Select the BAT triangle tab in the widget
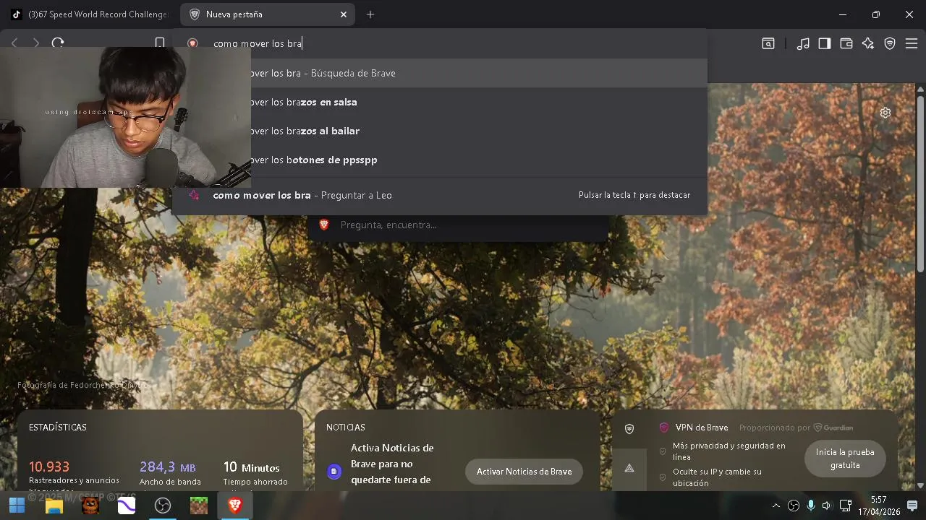The image size is (926, 520). (629, 468)
